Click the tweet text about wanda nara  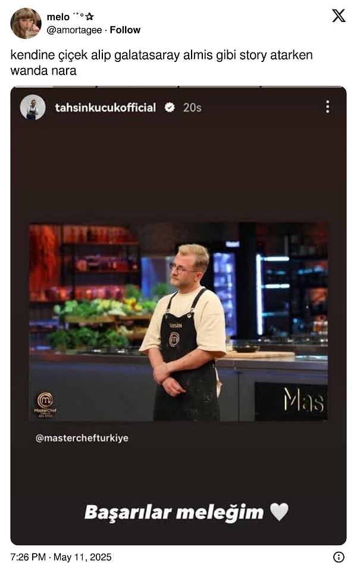click(161, 63)
